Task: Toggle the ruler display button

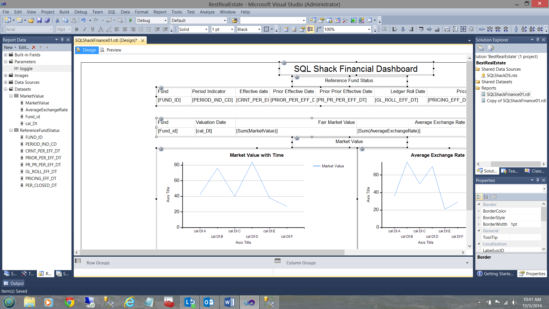Action: coord(318,29)
